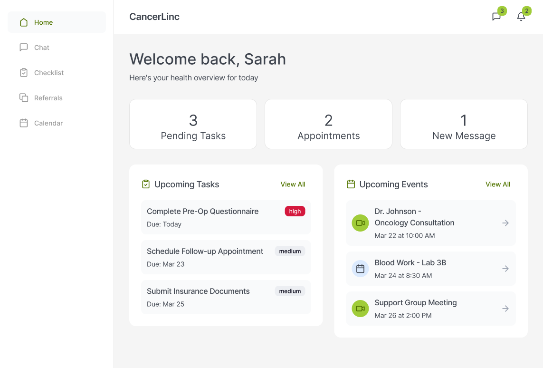The width and height of the screenshot is (543, 368).
Task: Open the Calendar icon in the sidebar
Action: [x=23, y=123]
